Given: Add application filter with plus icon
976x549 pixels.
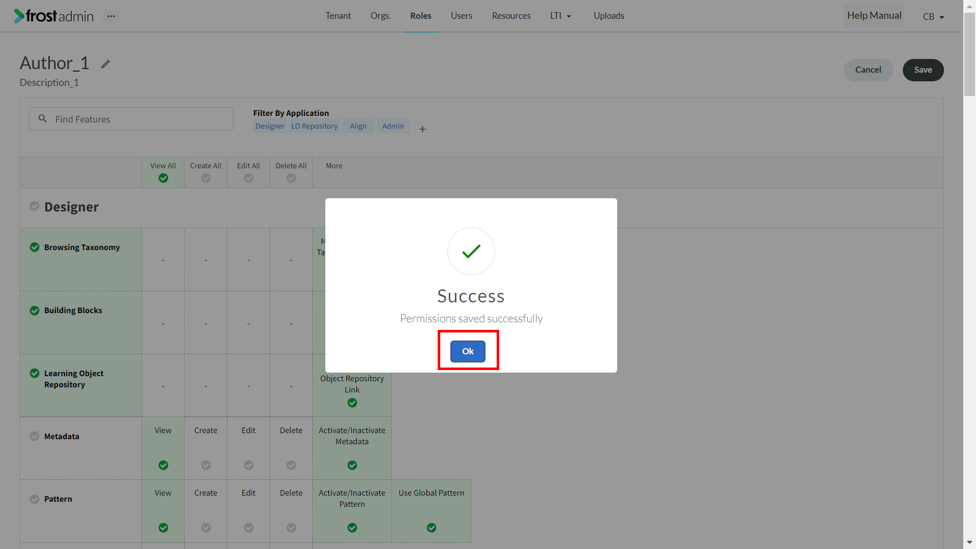Looking at the screenshot, I should coord(422,129).
